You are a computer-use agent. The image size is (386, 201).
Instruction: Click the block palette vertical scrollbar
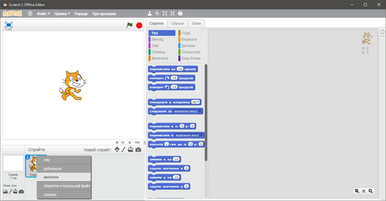point(206,113)
